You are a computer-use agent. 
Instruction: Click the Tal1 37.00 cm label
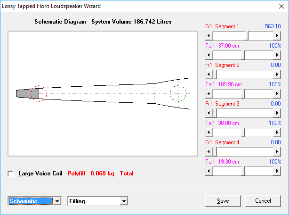[x=222, y=46]
